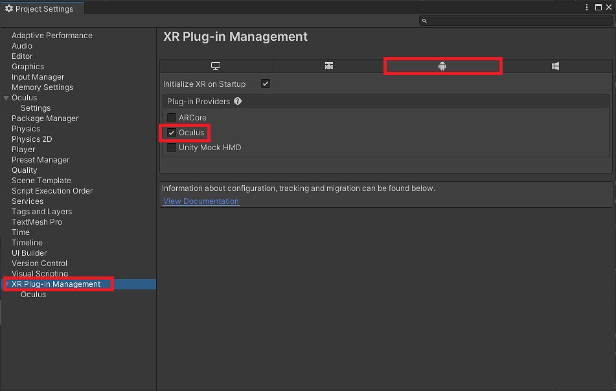Open Player settings
Viewport: 616px width, 391px height.
[23, 150]
